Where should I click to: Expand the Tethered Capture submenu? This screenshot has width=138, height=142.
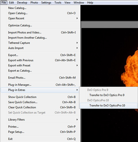pos(43,43)
